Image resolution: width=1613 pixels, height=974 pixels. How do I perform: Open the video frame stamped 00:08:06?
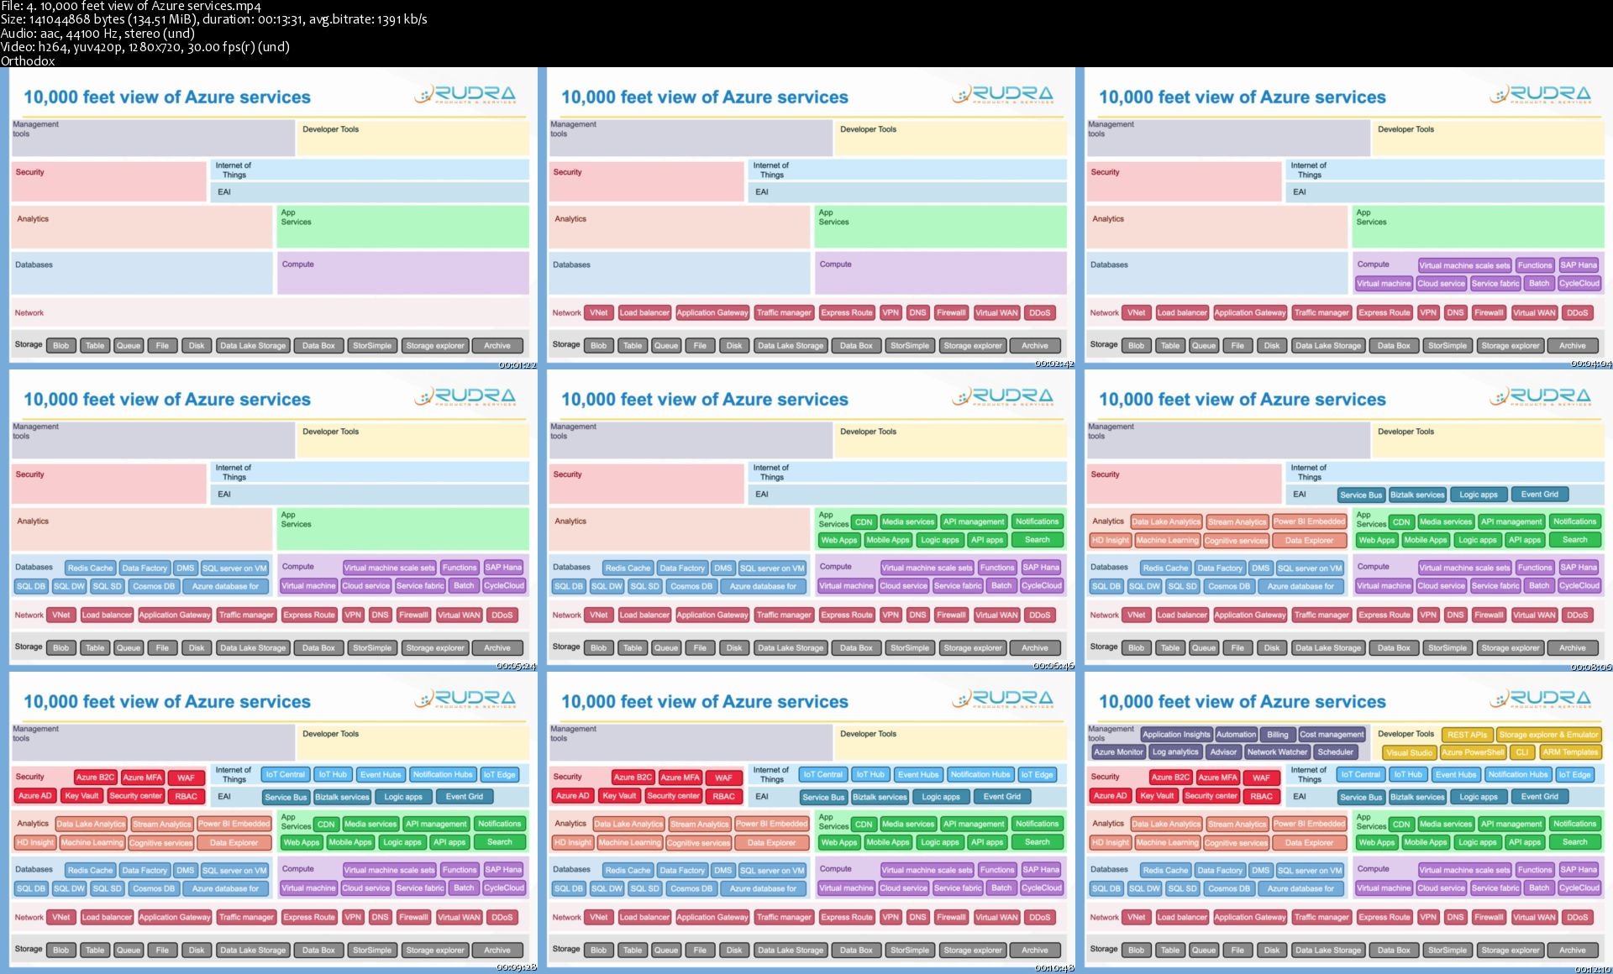pos(1344,519)
